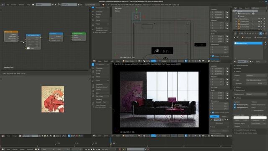Click the Join button in the lower tool shelf

point(102,93)
